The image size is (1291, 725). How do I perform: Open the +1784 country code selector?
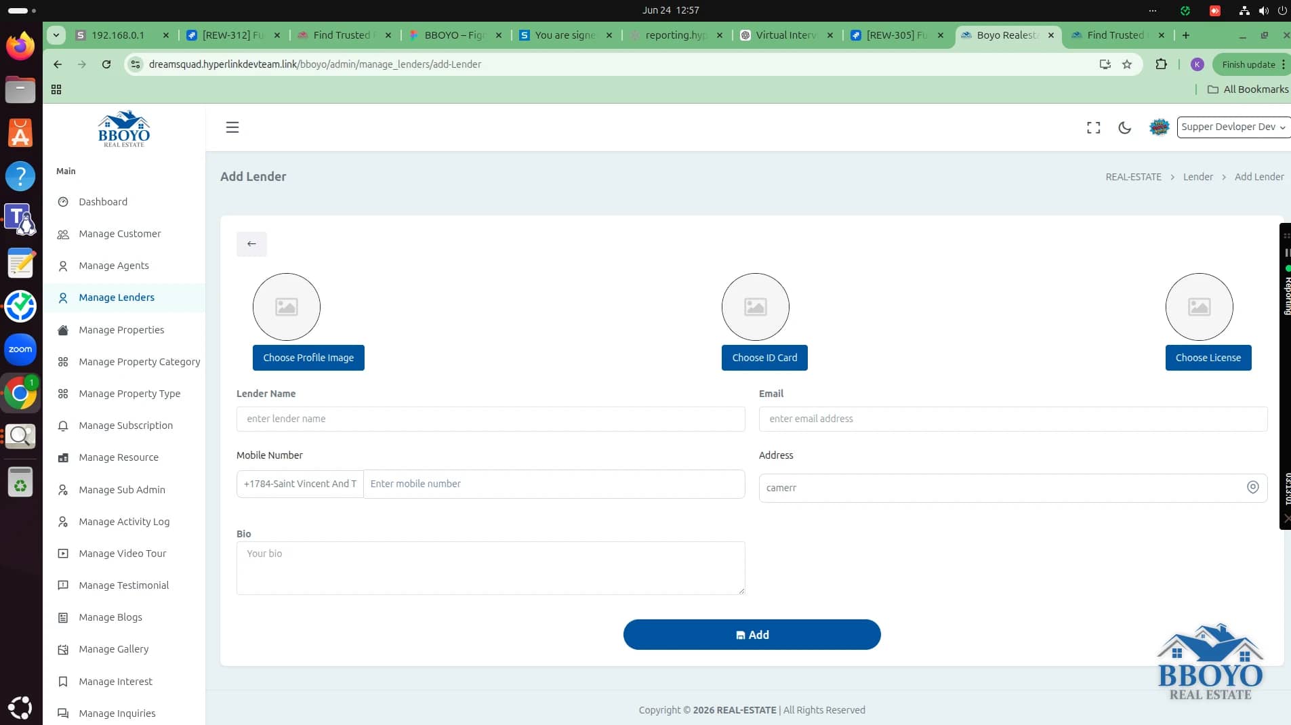(x=300, y=484)
